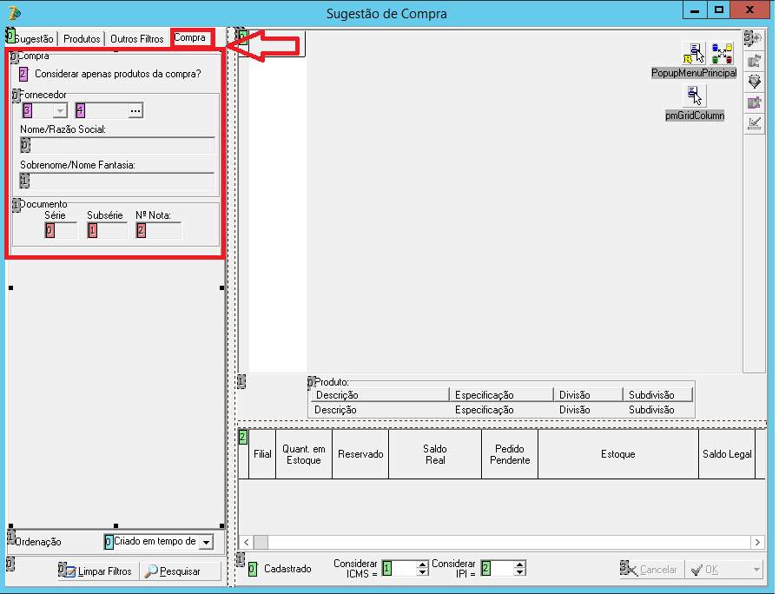This screenshot has height=594, width=779.
Task: Open the Outros Filtros tab
Action: pyautogui.click(x=136, y=39)
